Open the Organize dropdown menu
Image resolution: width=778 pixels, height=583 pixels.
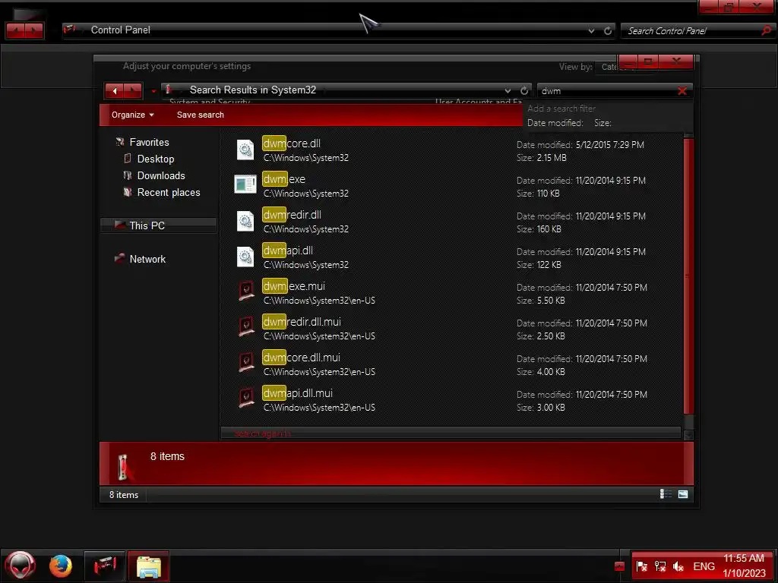[x=132, y=115]
